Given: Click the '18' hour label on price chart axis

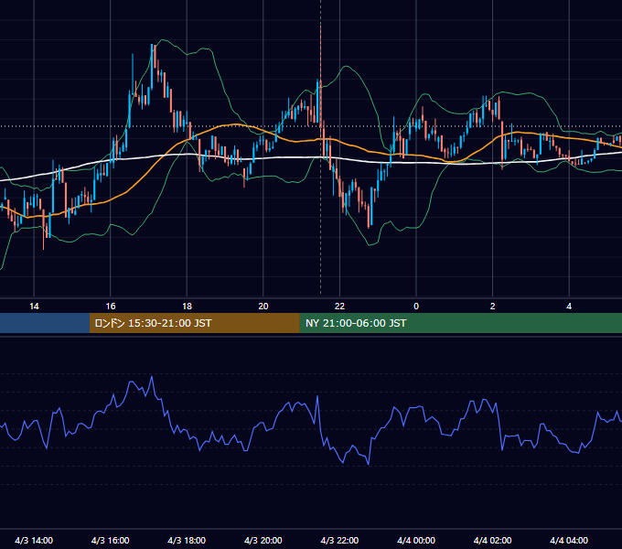Looking at the screenshot, I should [187, 307].
